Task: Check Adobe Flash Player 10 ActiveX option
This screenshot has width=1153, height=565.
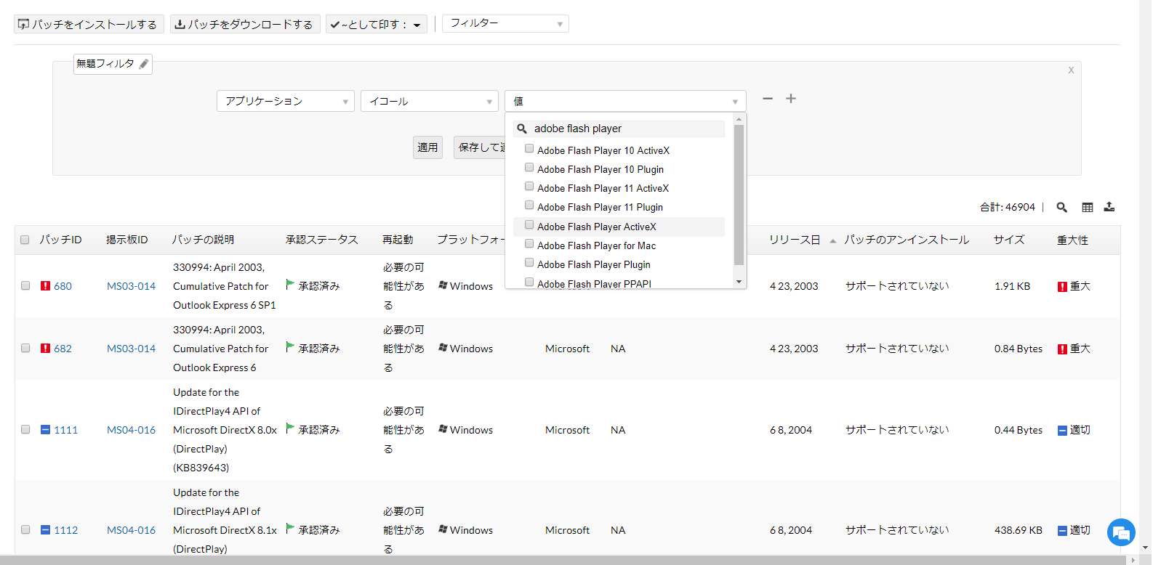Action: tap(529, 149)
